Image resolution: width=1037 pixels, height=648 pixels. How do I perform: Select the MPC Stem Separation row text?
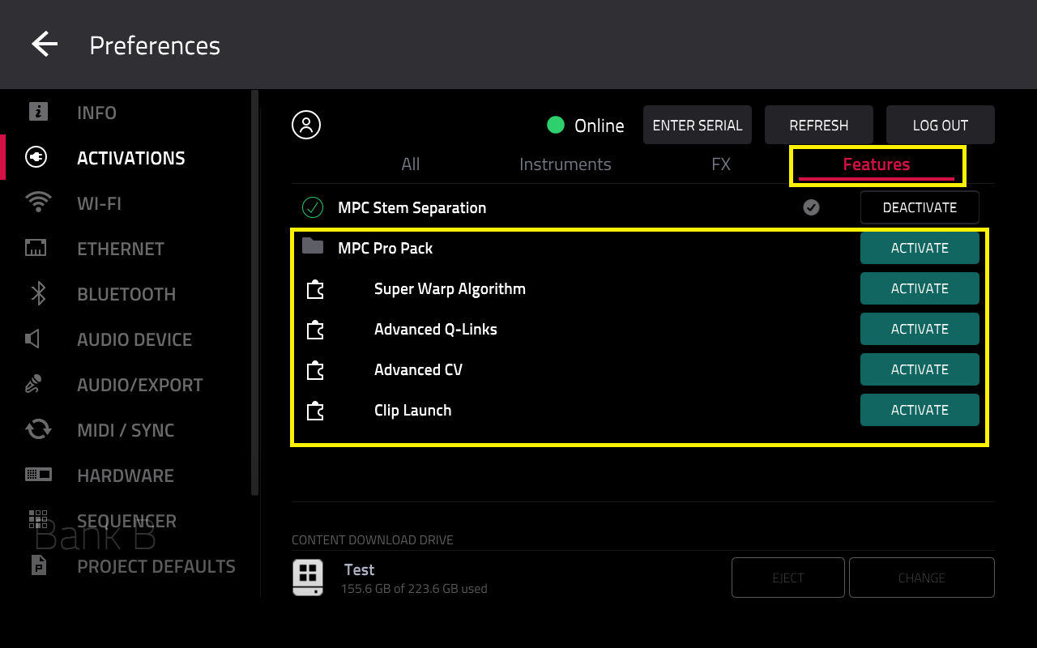(412, 208)
